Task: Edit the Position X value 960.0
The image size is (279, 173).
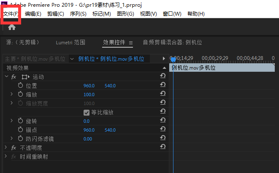Action: point(89,86)
